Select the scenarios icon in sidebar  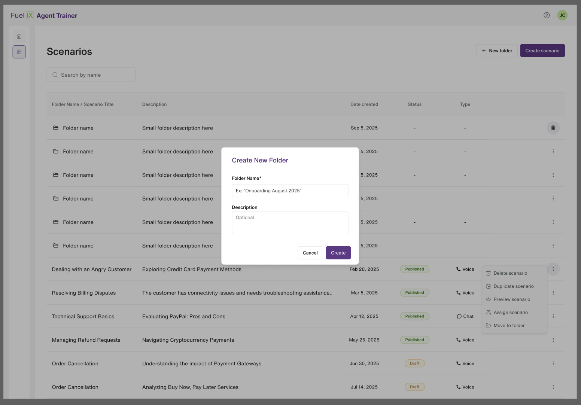pos(19,52)
